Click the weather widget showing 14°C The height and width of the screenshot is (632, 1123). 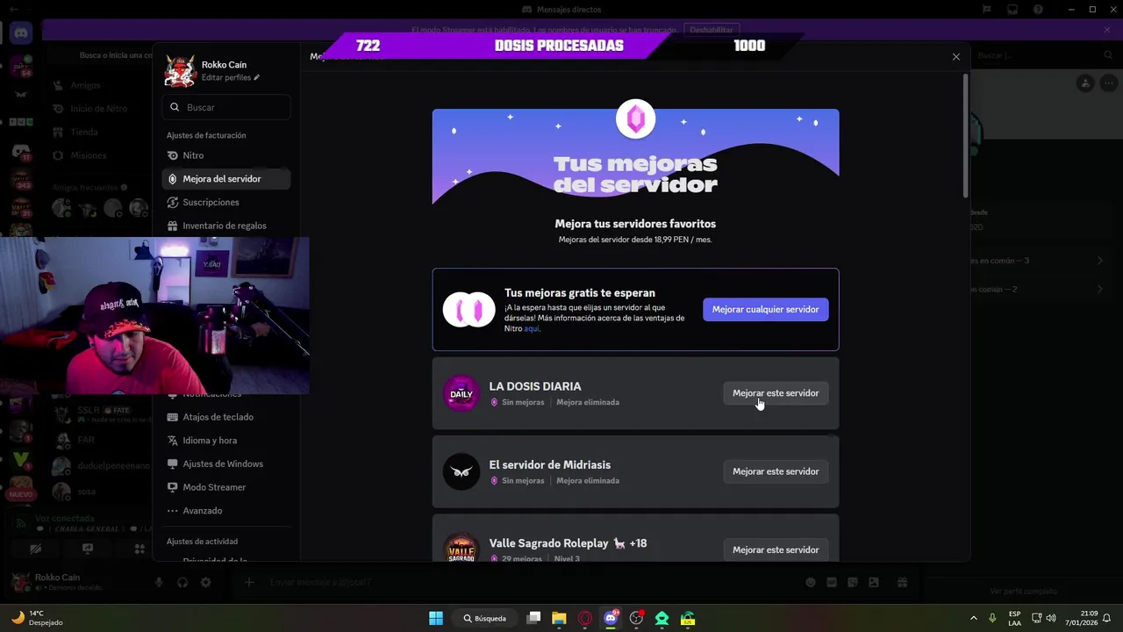(37, 618)
